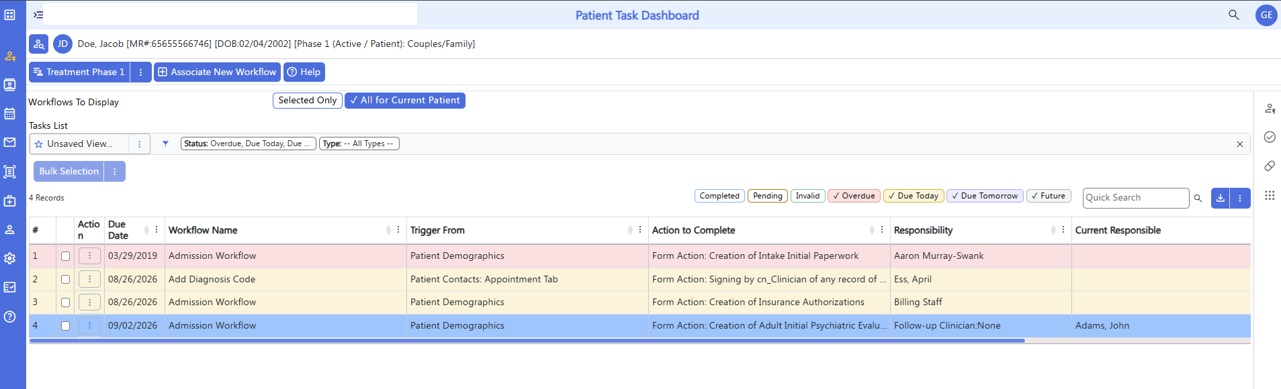
Task: Toggle the Pending status filter
Action: (x=768, y=196)
